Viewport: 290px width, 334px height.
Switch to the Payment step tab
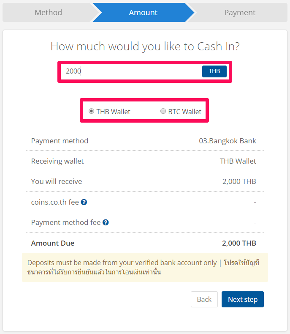click(x=240, y=13)
